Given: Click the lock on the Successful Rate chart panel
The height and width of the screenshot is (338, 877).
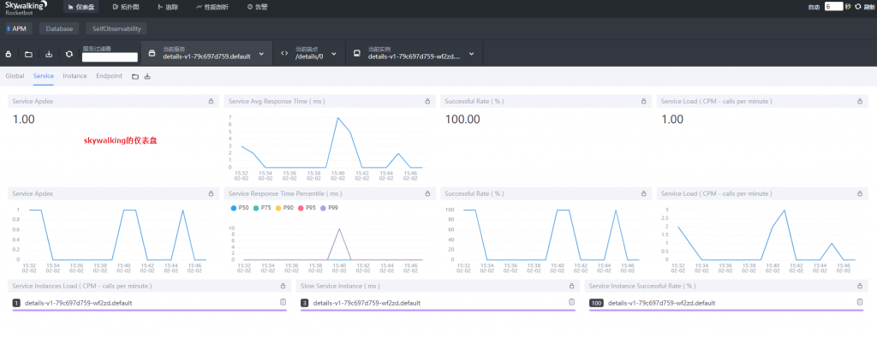Looking at the screenshot, I should [644, 194].
